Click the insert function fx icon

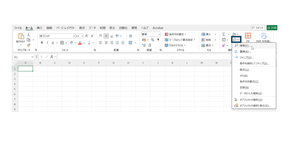52,57
